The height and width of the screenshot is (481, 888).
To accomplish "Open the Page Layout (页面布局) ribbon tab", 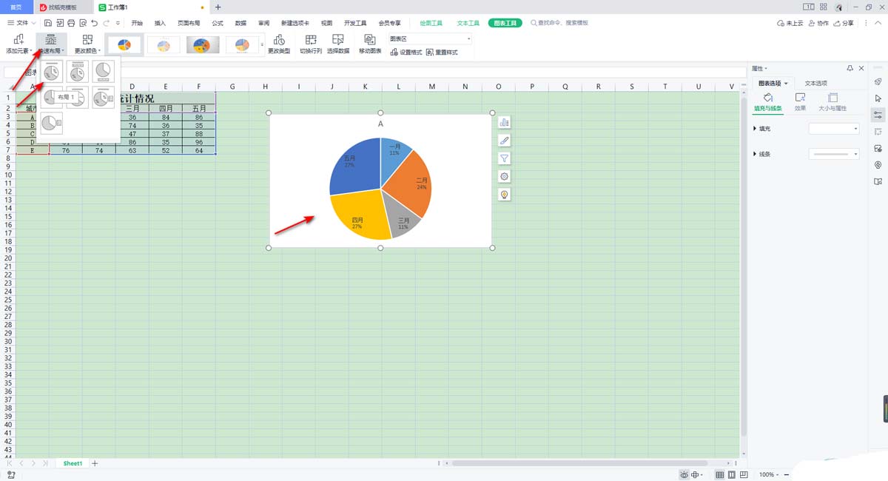I will coord(189,23).
